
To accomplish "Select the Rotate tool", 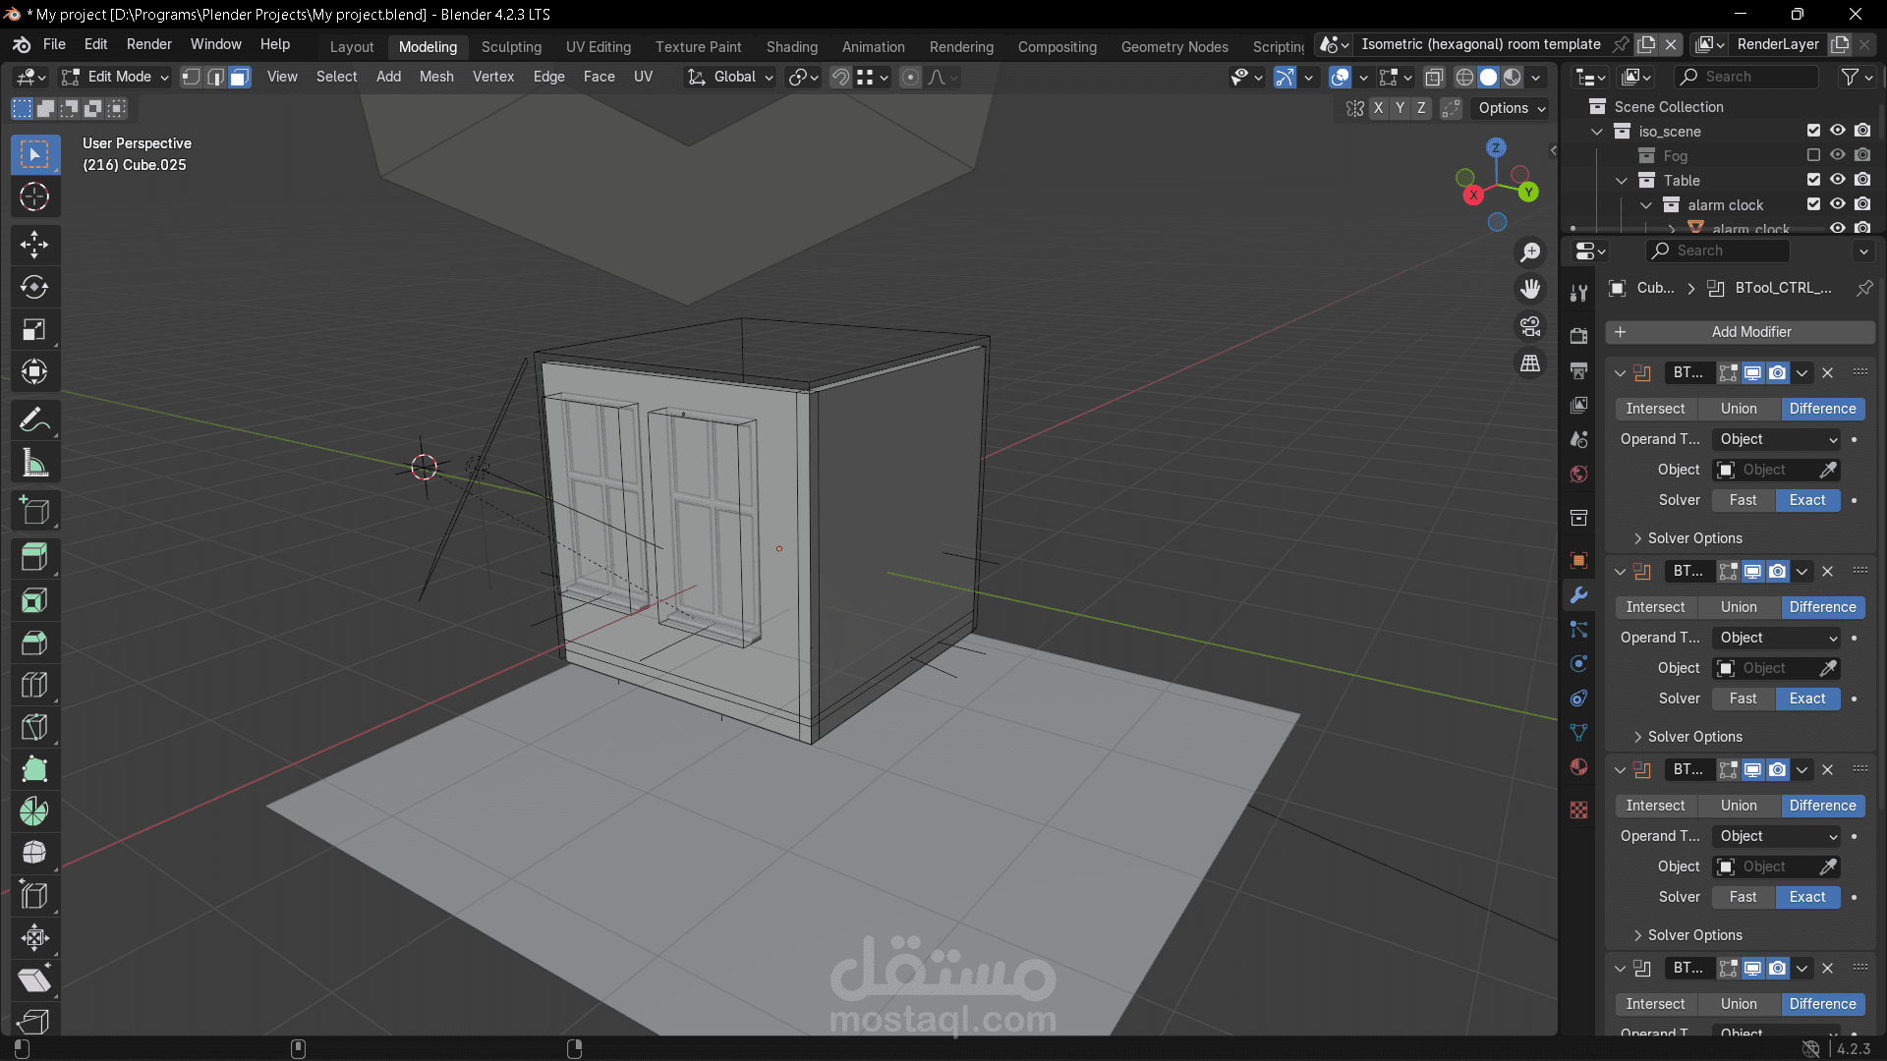I will tap(34, 287).
